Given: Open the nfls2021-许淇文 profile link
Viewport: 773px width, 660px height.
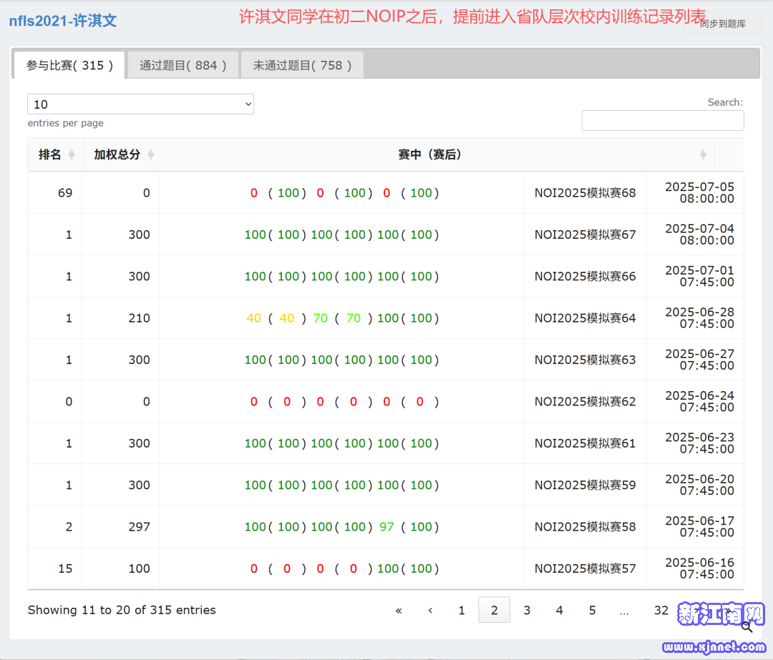Looking at the screenshot, I should tap(63, 21).
